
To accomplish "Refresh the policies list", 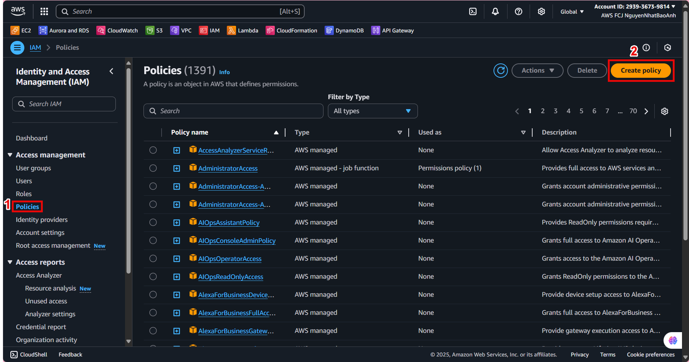I will (501, 70).
